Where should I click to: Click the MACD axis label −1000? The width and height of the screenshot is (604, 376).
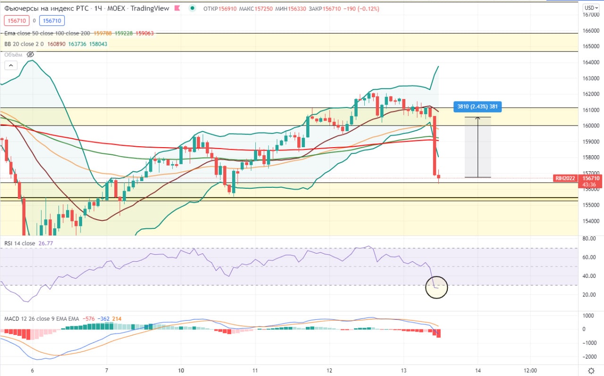589,343
